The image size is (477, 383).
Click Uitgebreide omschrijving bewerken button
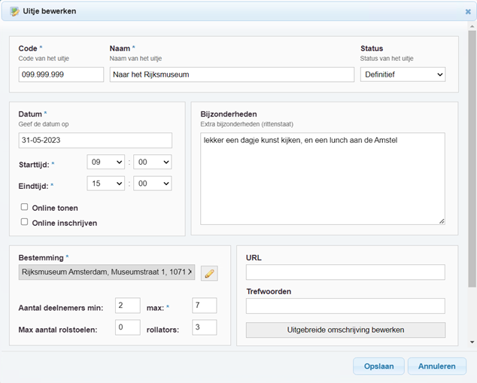[345, 330]
